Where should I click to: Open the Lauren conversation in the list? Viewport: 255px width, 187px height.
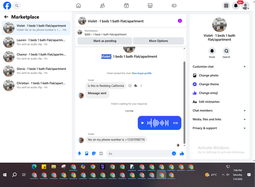tap(36, 42)
